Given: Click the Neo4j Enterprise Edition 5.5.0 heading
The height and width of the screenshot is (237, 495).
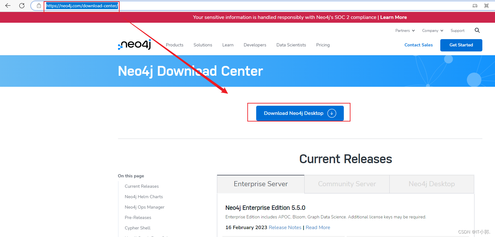Looking at the screenshot, I should pos(265,208).
